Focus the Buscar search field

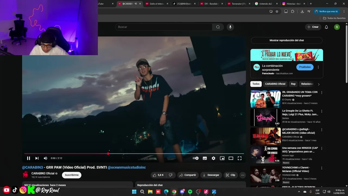coord(164,27)
